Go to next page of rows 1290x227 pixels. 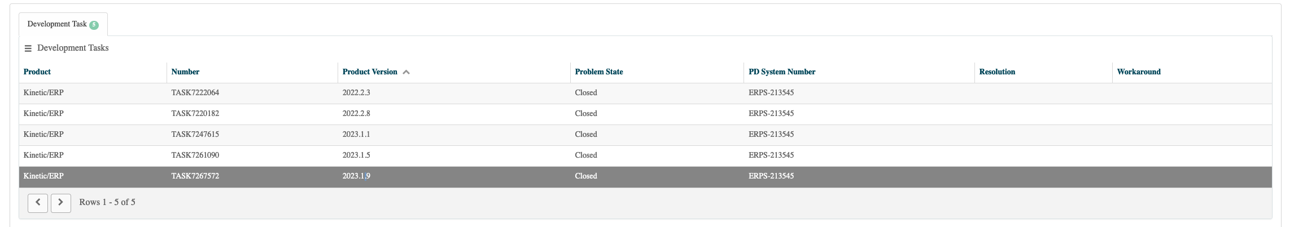pyautogui.click(x=61, y=203)
